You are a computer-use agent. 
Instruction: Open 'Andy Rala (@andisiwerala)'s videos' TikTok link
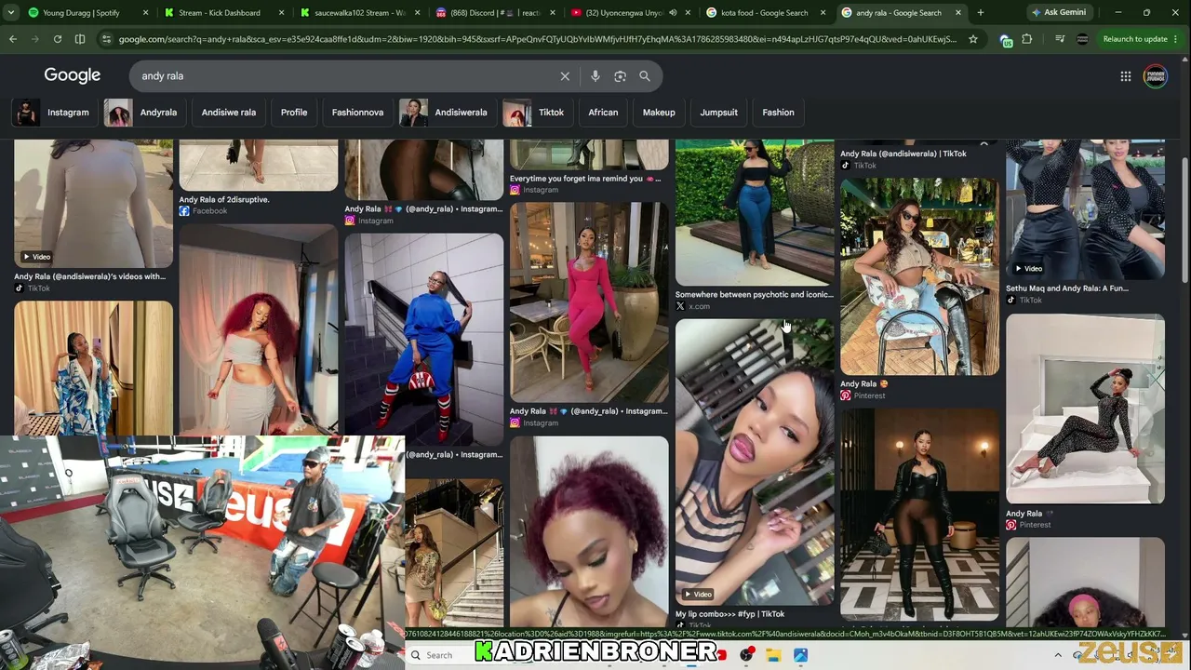tap(89, 276)
